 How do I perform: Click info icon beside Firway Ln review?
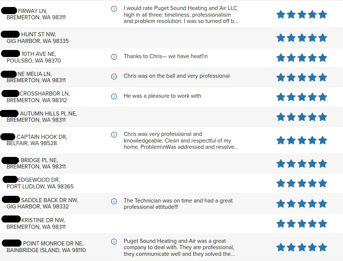tap(114, 9)
